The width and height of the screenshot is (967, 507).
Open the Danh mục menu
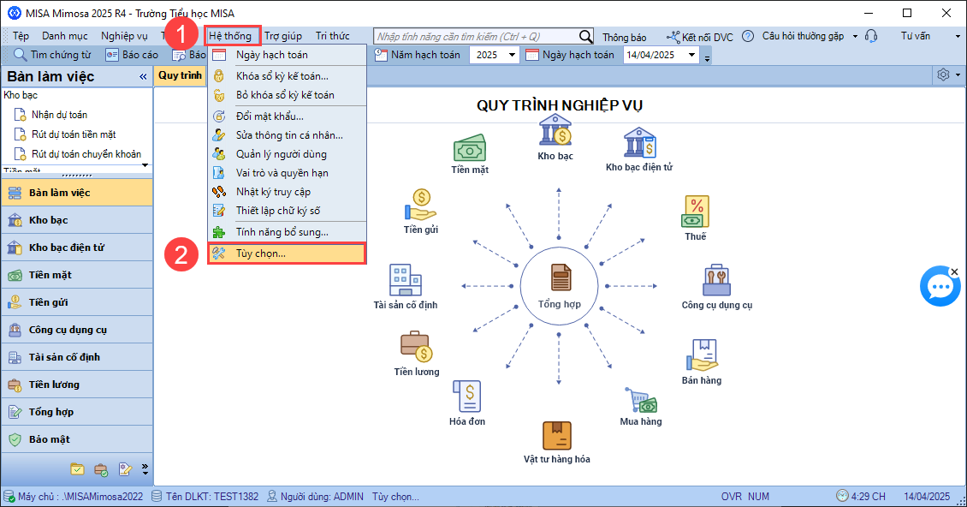point(65,36)
